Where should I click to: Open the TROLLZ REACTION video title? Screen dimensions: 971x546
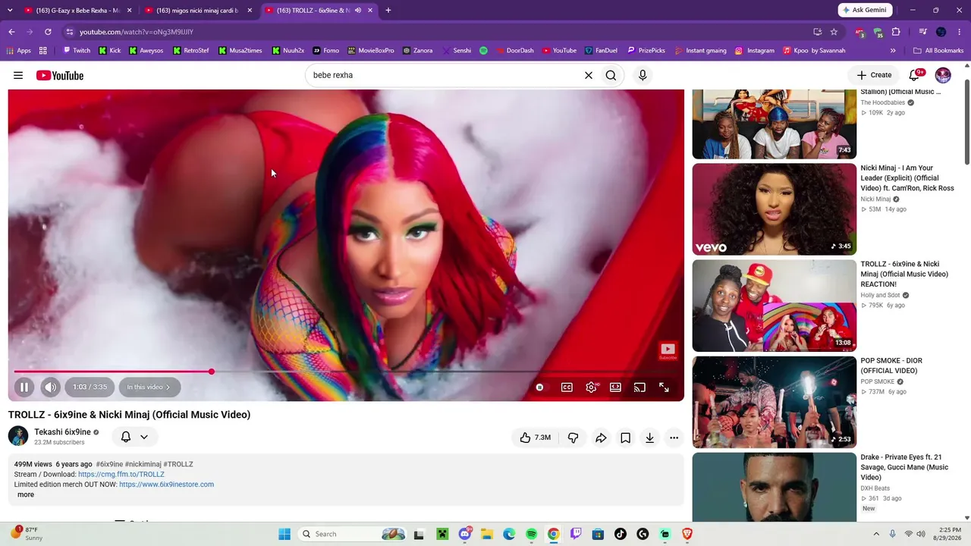pyautogui.click(x=905, y=274)
